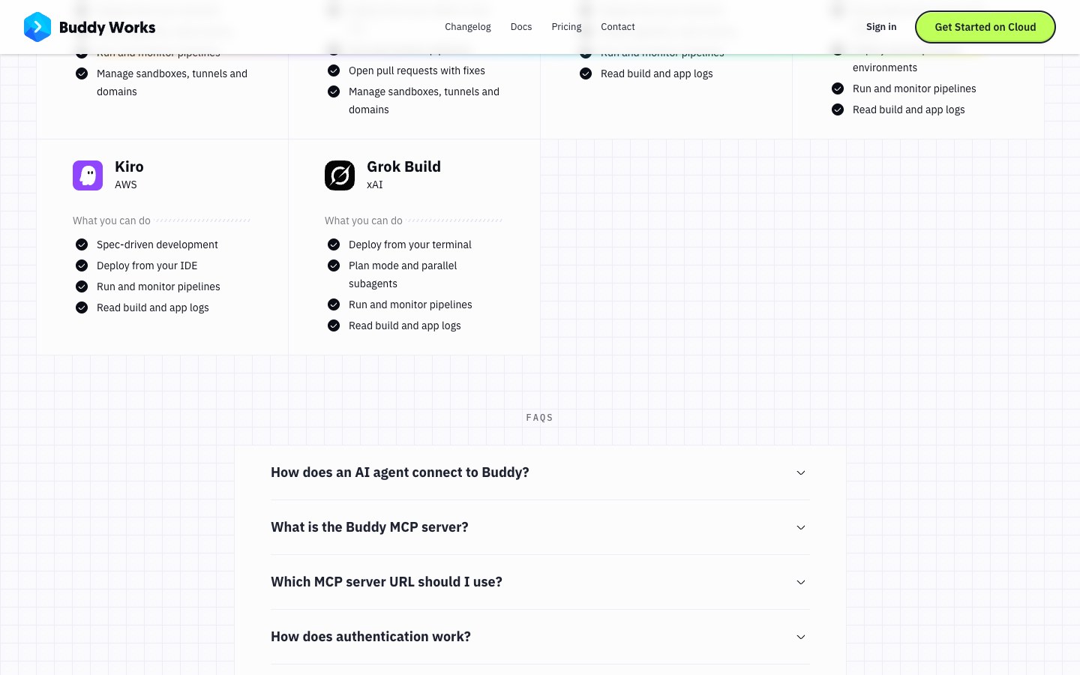Image resolution: width=1080 pixels, height=675 pixels.
Task: Expand 'What is the Buddy MCP server?' FAQ
Action: (540, 527)
